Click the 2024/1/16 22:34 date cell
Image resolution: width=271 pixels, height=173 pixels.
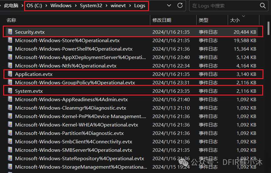click(171, 66)
